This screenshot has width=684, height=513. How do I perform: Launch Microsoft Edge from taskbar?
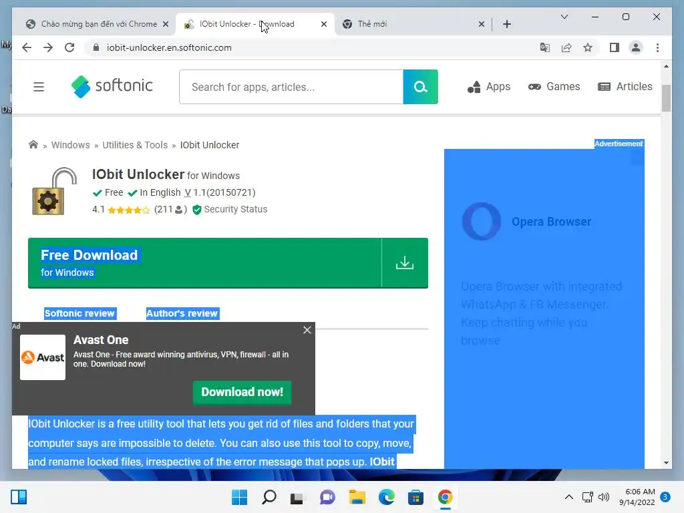pyautogui.click(x=387, y=497)
